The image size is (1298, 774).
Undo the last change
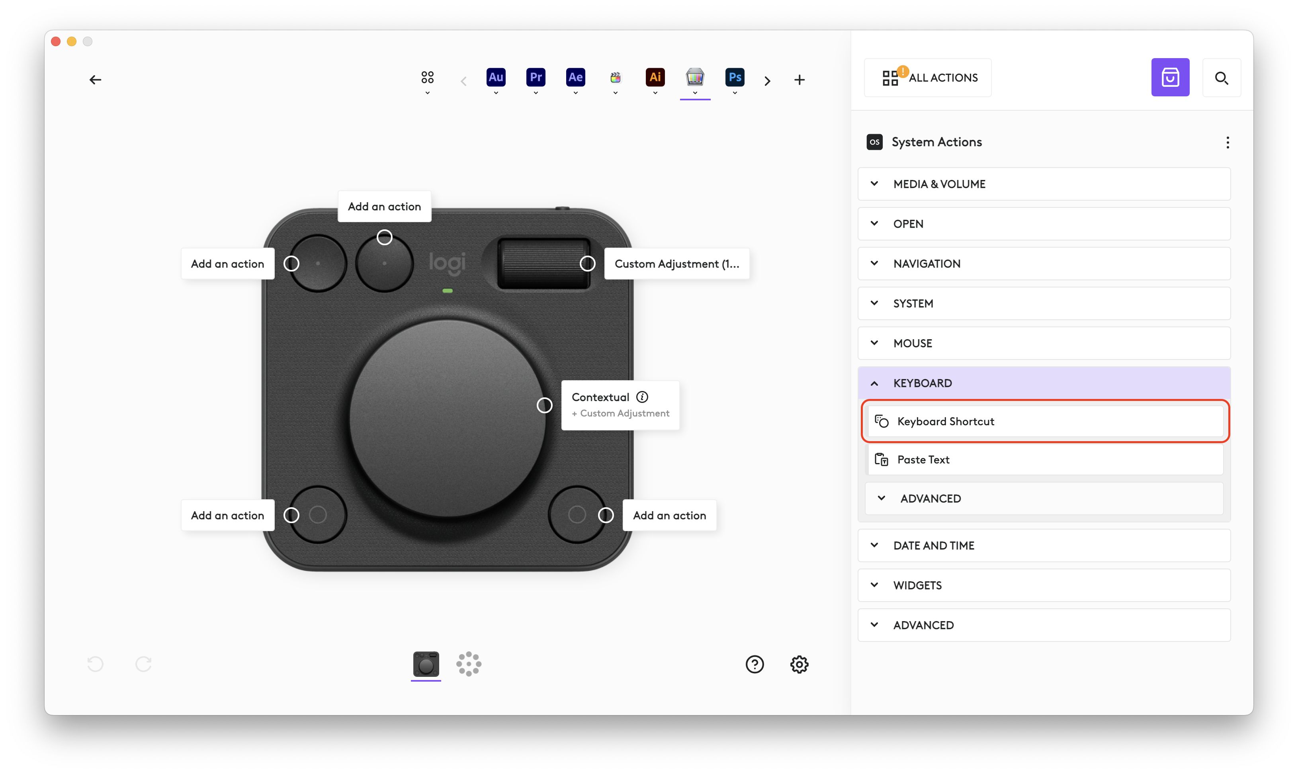point(95,664)
